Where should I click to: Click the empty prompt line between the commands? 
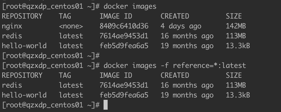(51, 56)
